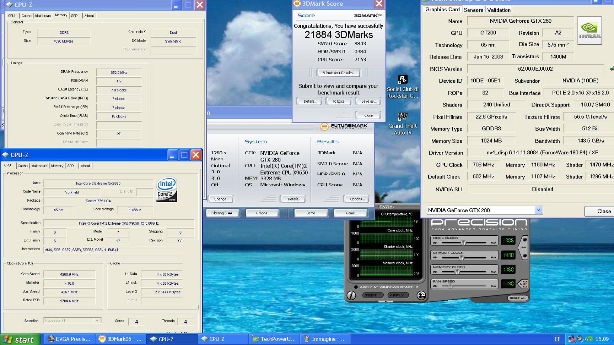Click the network disconnected tray icon

(x=572, y=339)
